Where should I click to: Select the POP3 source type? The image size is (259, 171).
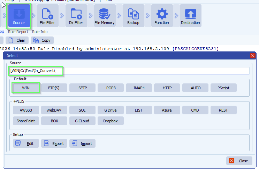pos(111,88)
